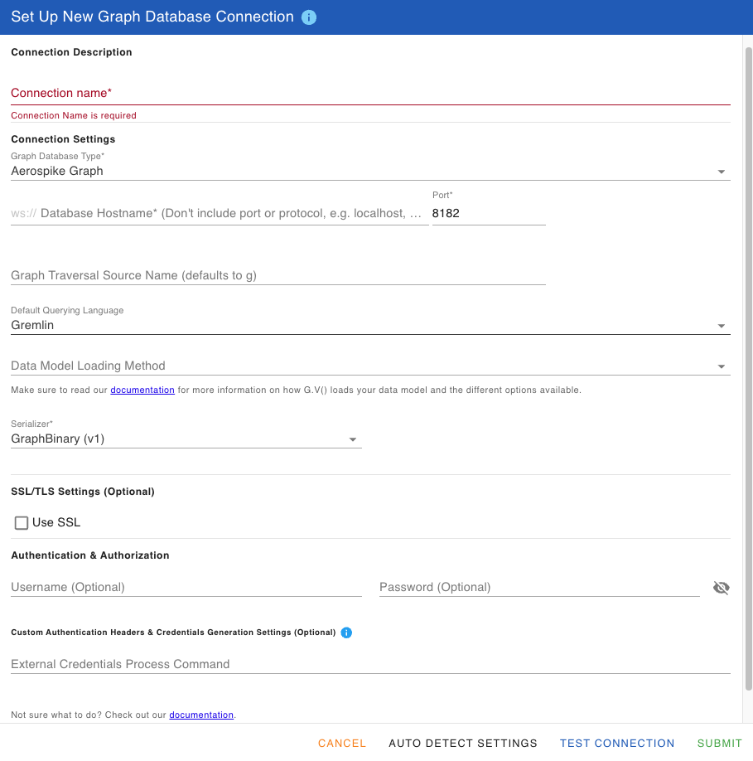Open documentation link about data model loading

tap(142, 390)
